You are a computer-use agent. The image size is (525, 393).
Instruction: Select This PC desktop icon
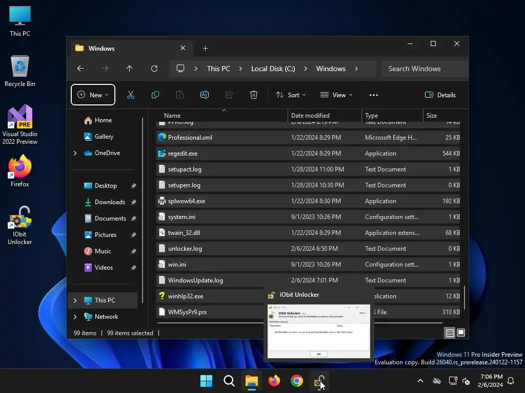(20, 21)
